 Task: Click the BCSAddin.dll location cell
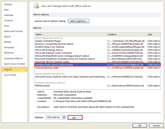click(125, 44)
